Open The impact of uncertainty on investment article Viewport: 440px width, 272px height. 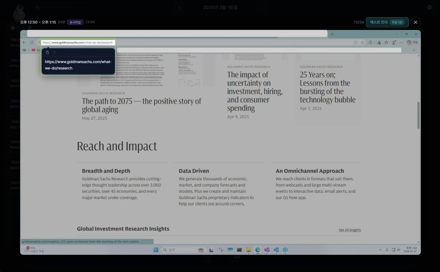point(255,91)
